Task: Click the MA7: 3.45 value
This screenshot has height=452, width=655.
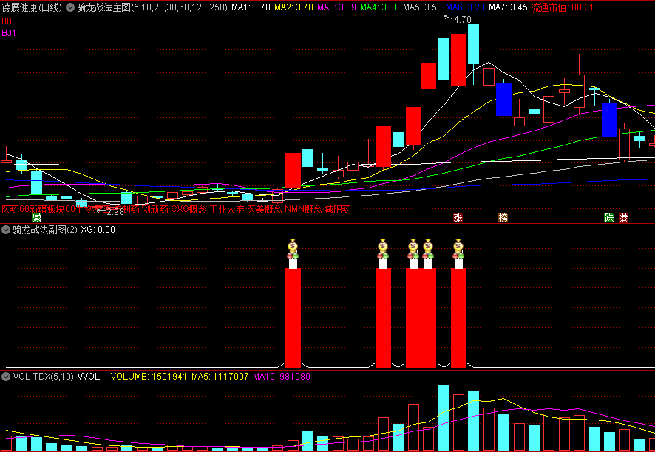Action: (x=508, y=7)
